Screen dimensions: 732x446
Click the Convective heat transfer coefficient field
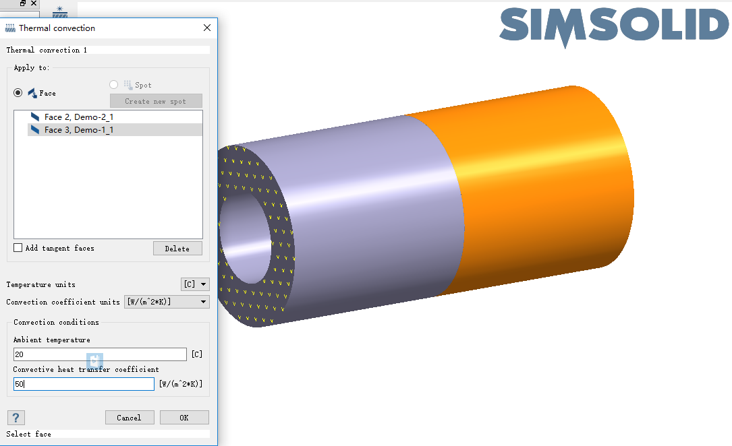[84, 383]
